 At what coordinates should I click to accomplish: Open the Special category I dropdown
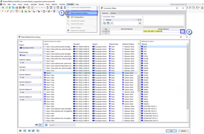point(30,77)
